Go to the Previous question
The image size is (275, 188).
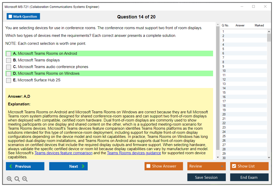click(25, 166)
